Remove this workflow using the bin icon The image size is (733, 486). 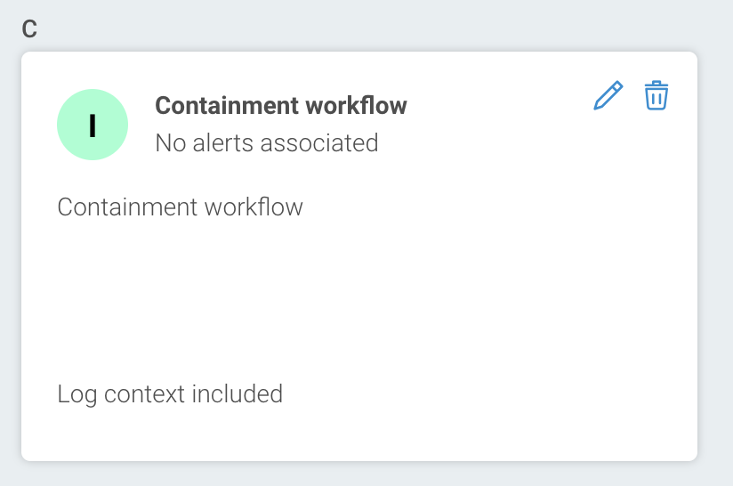(656, 95)
